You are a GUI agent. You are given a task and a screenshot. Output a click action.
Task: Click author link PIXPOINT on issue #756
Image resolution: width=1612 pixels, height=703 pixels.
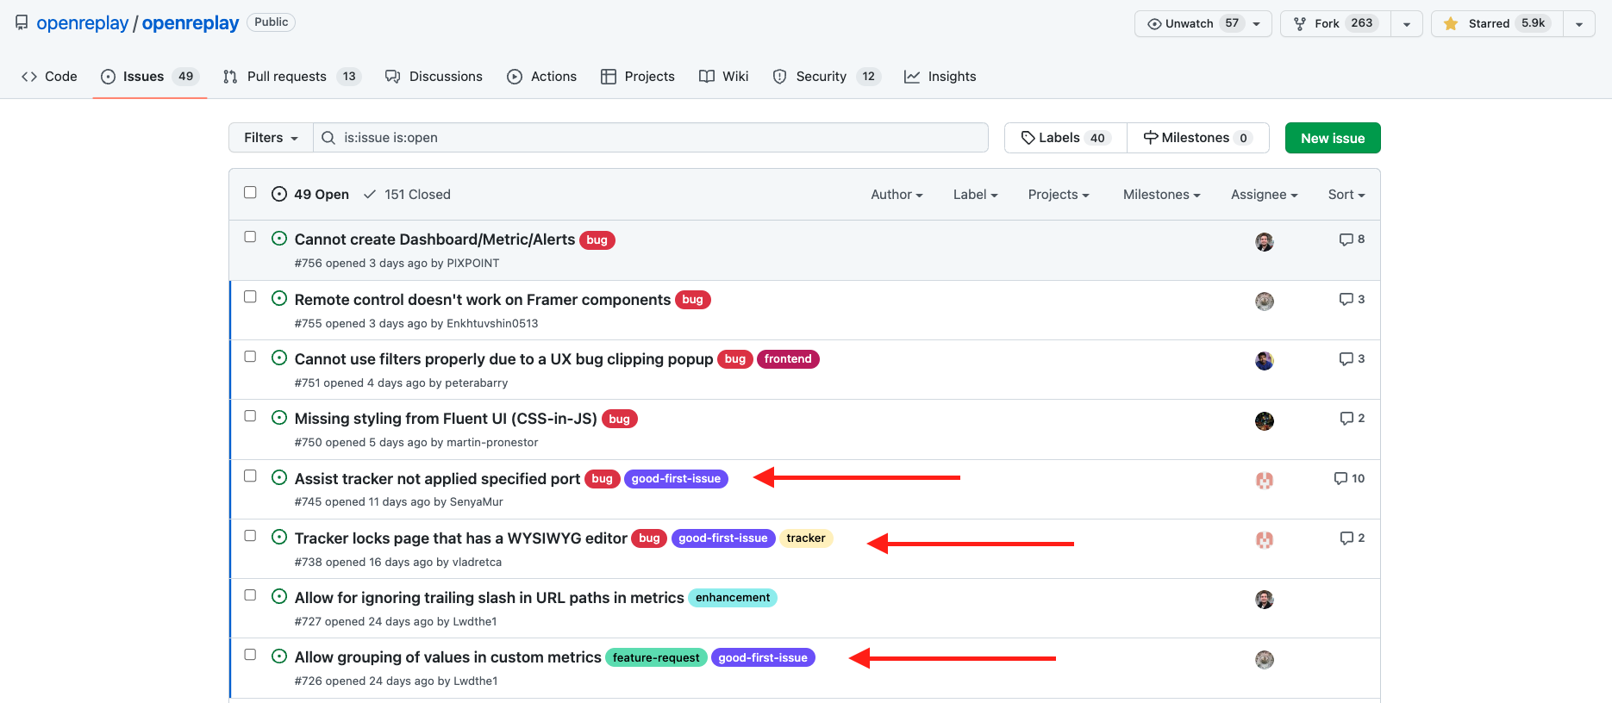473,264
